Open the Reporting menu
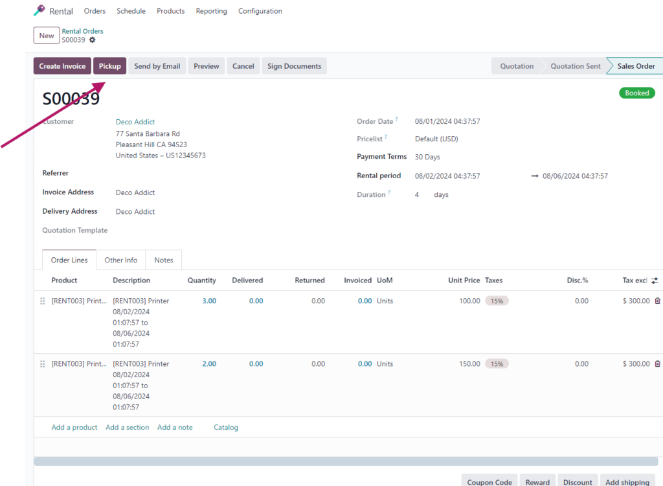Image resolution: width=663 pixels, height=486 pixels. [211, 11]
